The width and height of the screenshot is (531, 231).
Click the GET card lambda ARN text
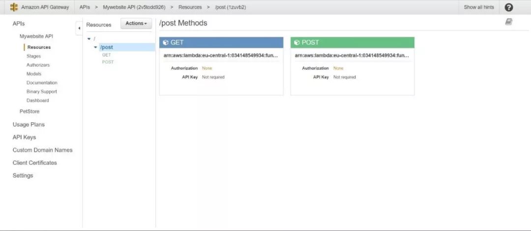pos(221,55)
